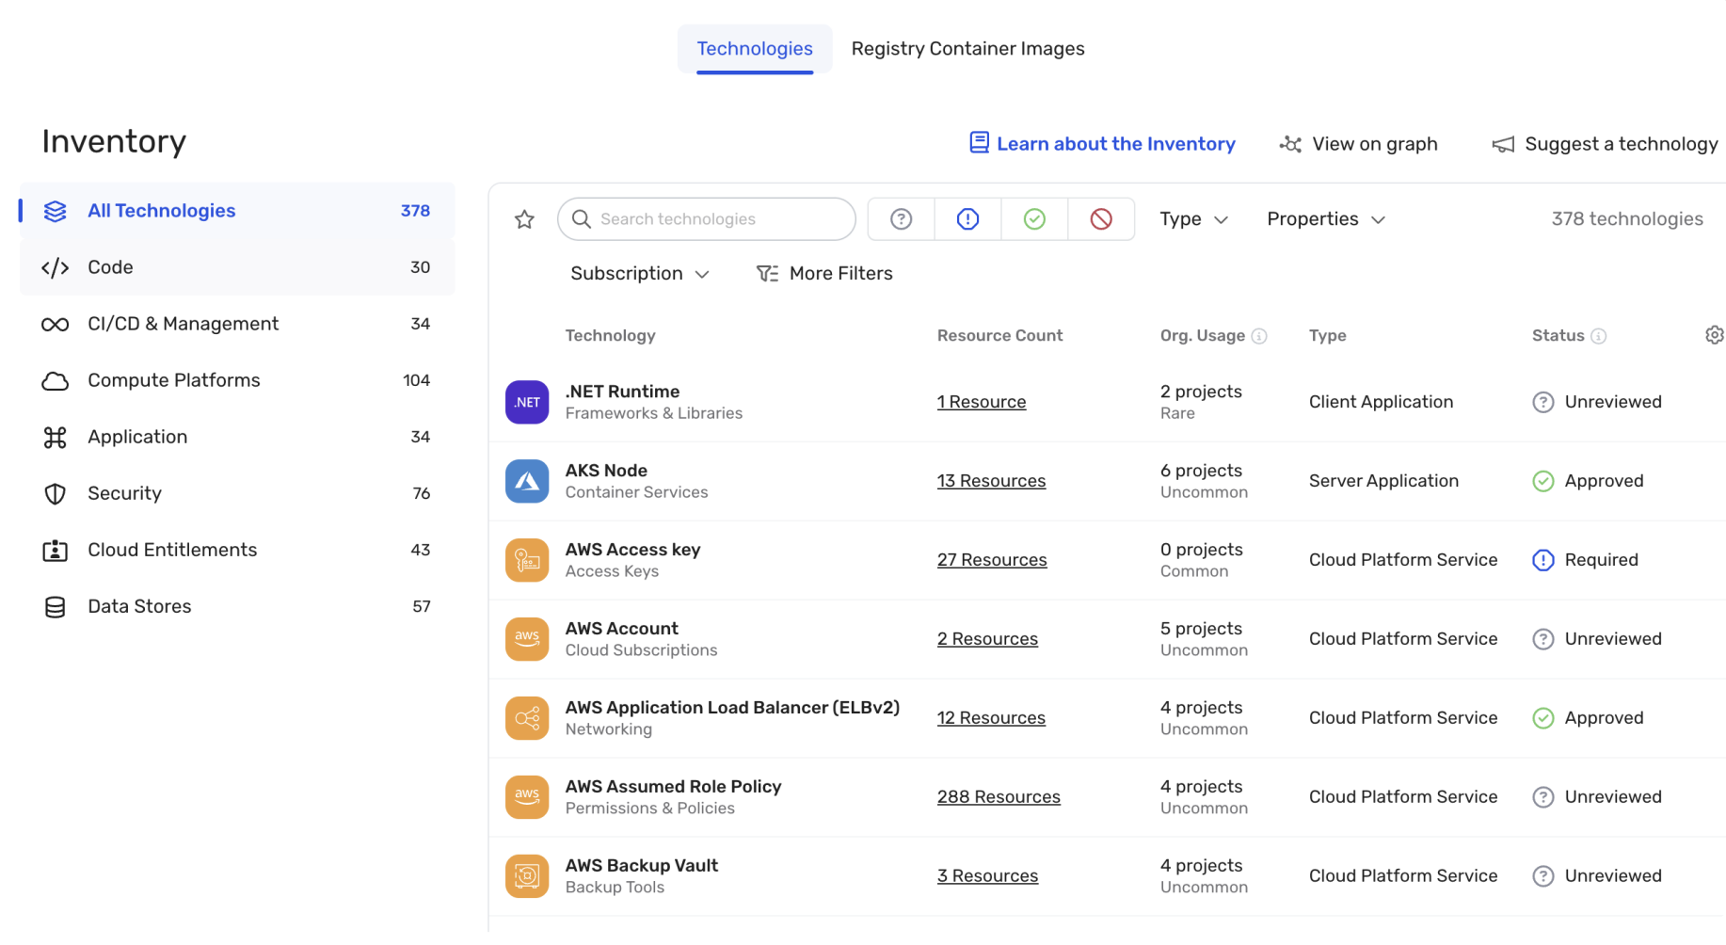Filter by Unwanted status prohibited icon

click(1101, 219)
